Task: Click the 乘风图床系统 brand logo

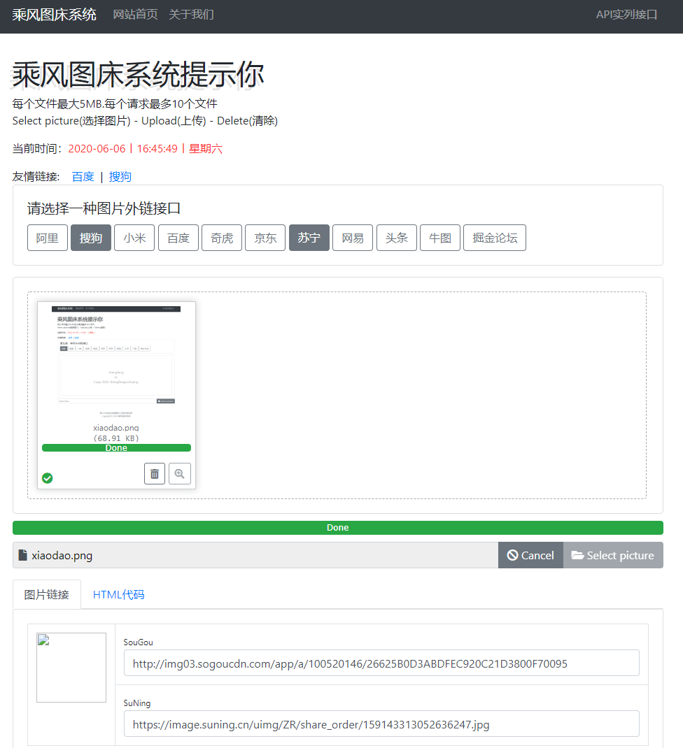Action: point(52,14)
